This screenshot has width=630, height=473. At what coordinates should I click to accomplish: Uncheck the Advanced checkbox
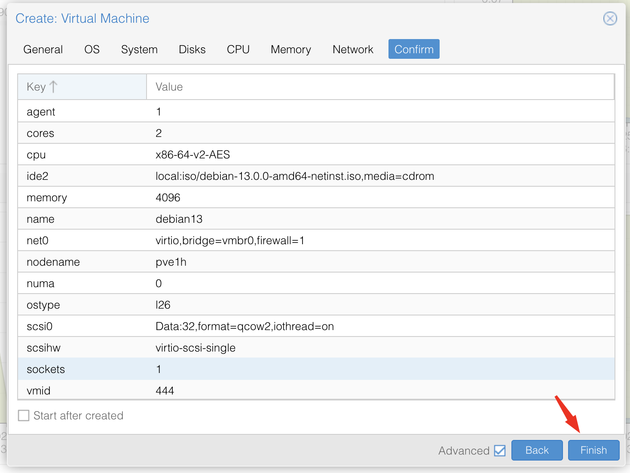(x=499, y=451)
